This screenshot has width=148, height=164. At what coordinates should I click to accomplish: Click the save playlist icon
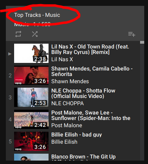coord(132,34)
